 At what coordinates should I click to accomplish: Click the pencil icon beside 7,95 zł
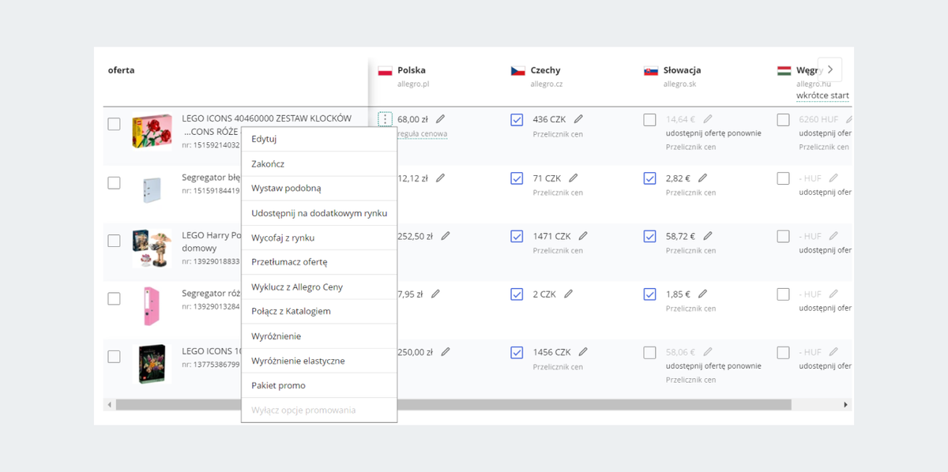(x=435, y=294)
